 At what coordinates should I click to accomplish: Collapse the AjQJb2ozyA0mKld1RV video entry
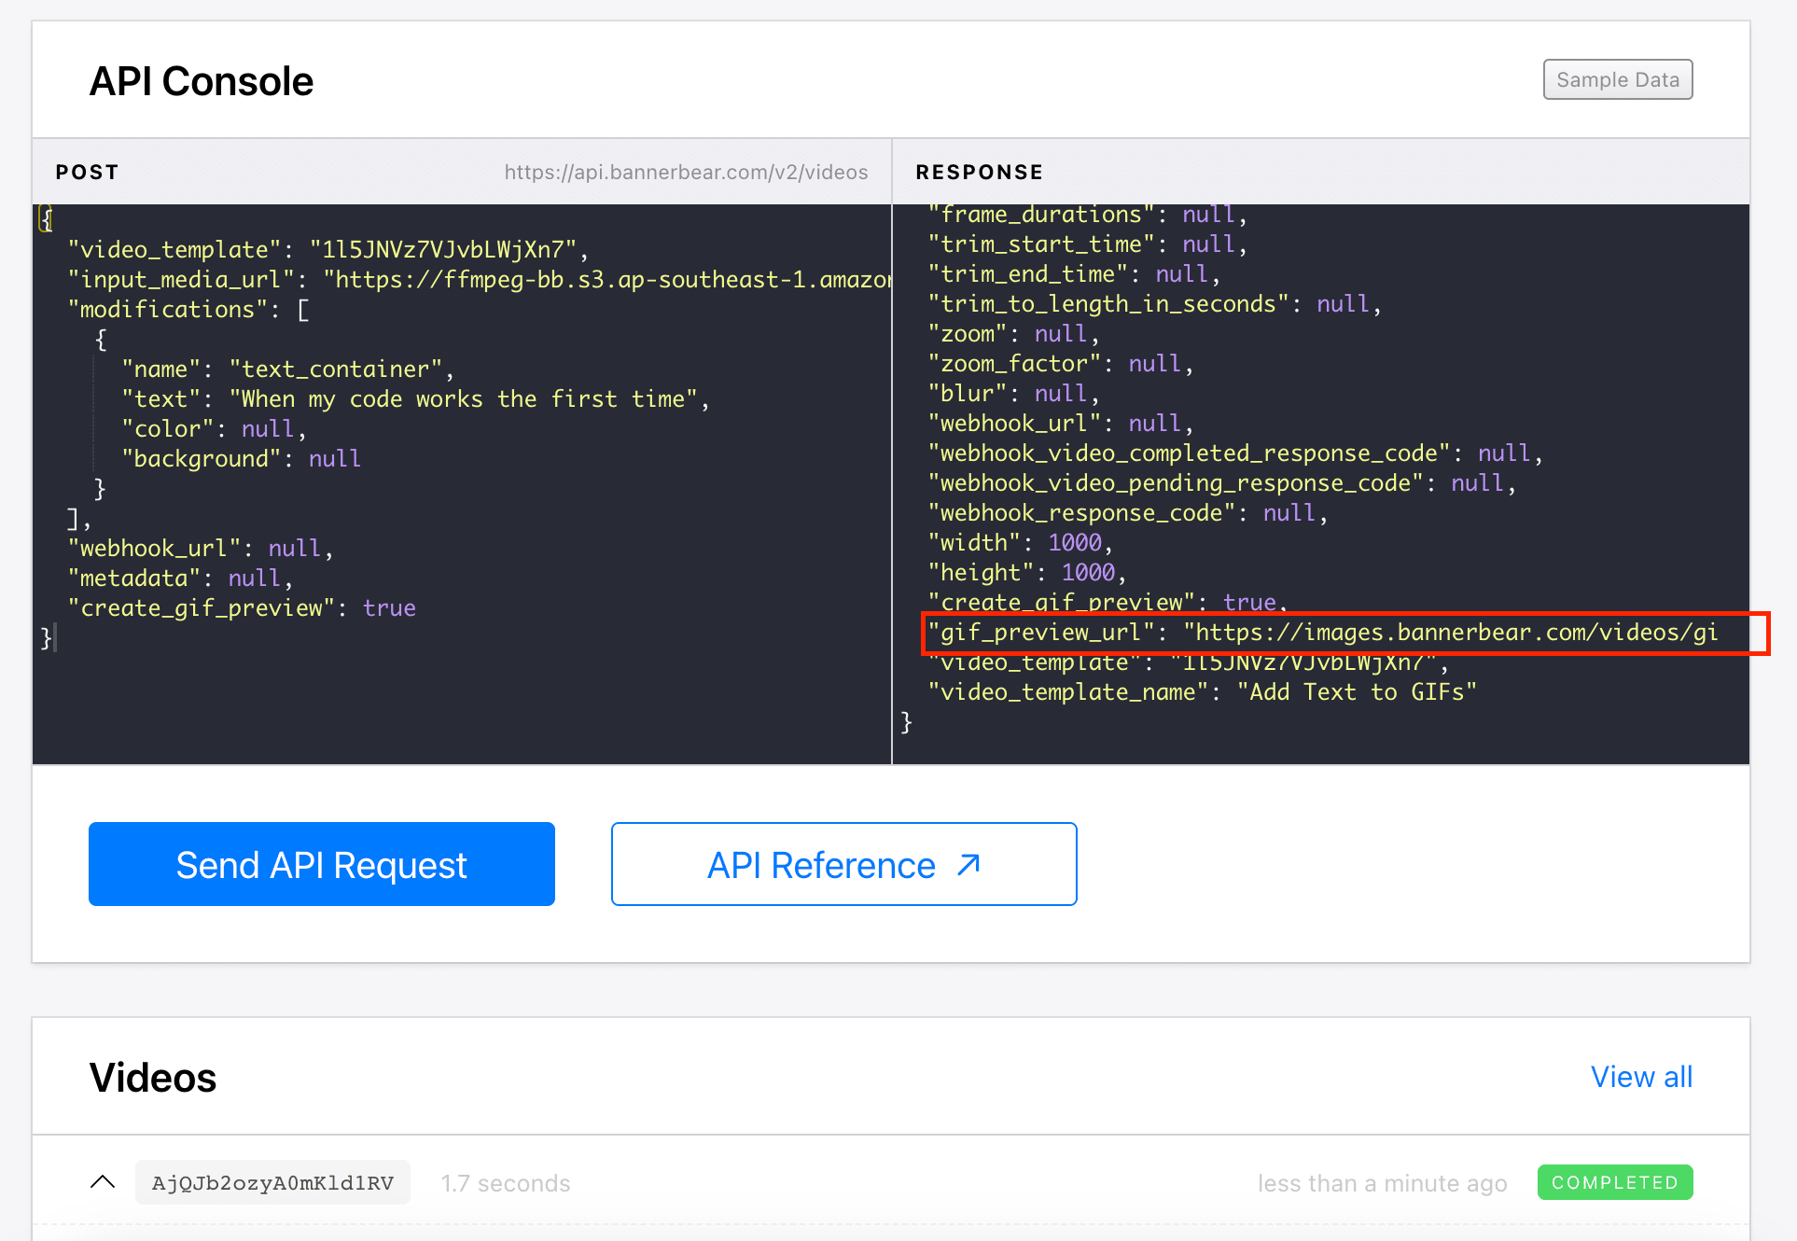103,1181
